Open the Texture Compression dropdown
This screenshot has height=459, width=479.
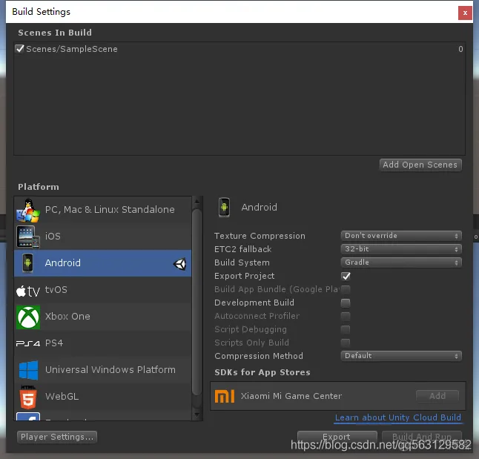pyautogui.click(x=401, y=236)
